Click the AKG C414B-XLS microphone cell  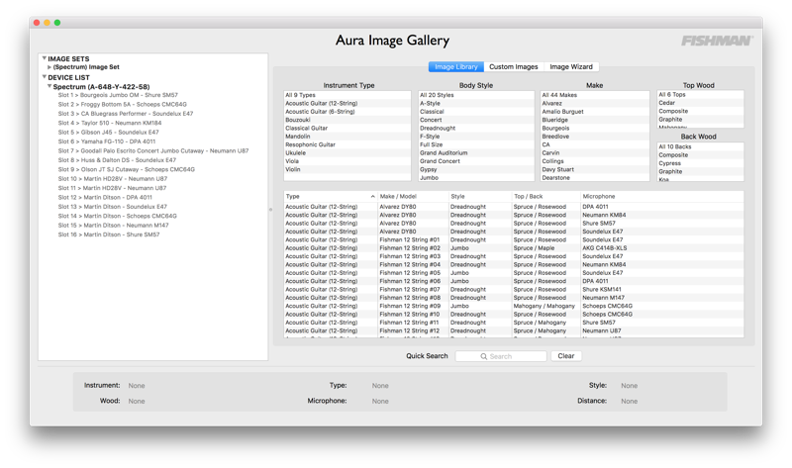point(605,248)
